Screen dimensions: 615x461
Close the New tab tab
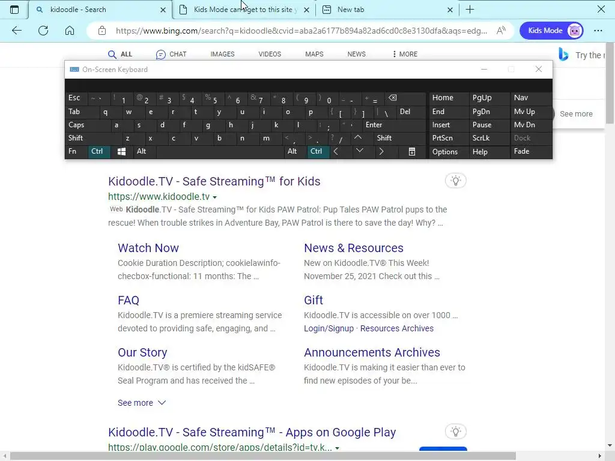pyautogui.click(x=450, y=10)
